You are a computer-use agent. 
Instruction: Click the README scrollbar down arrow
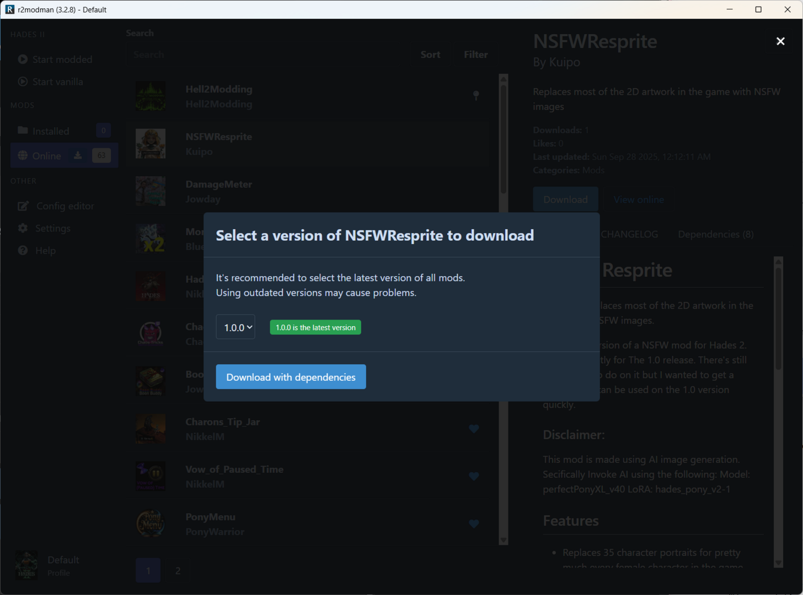click(778, 563)
